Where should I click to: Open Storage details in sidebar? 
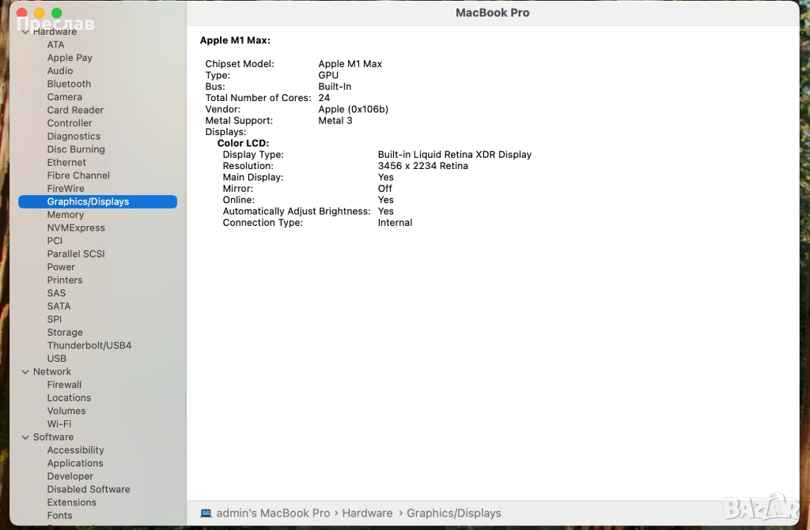(64, 333)
